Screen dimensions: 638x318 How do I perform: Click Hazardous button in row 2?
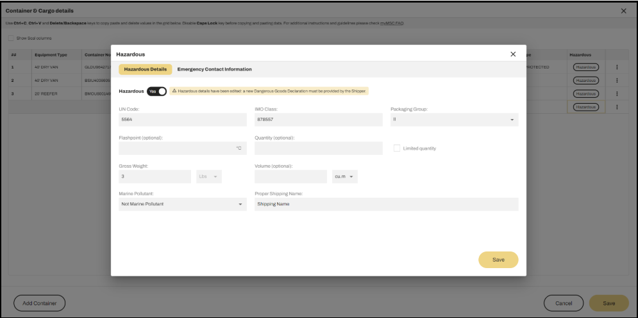(x=586, y=81)
